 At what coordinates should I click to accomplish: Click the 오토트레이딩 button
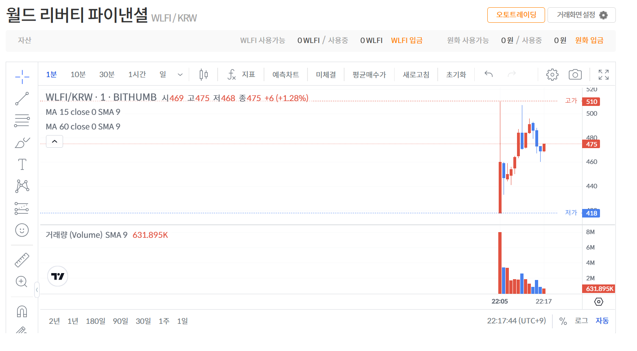516,15
